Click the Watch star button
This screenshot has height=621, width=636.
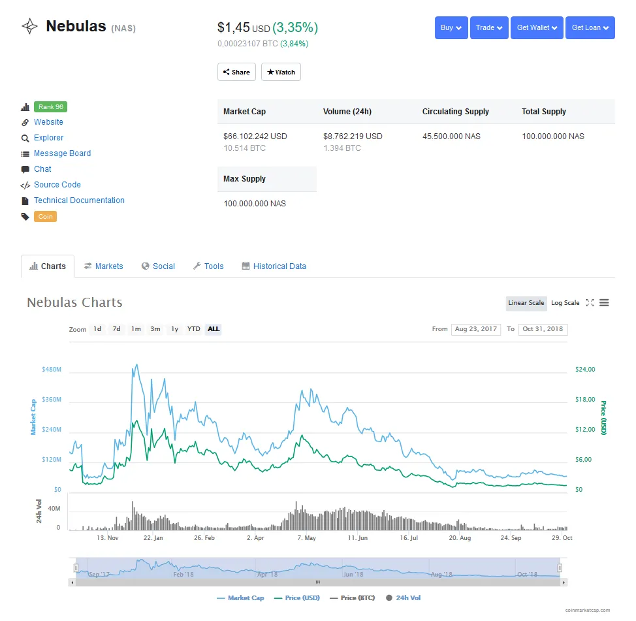281,72
